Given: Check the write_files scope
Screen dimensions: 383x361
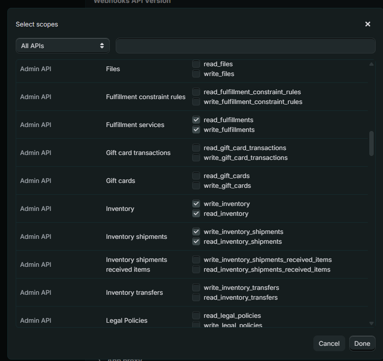Looking at the screenshot, I should coord(196,74).
